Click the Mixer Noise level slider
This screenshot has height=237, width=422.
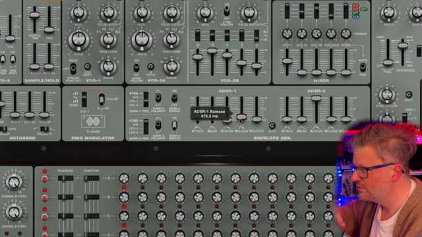click(x=346, y=72)
